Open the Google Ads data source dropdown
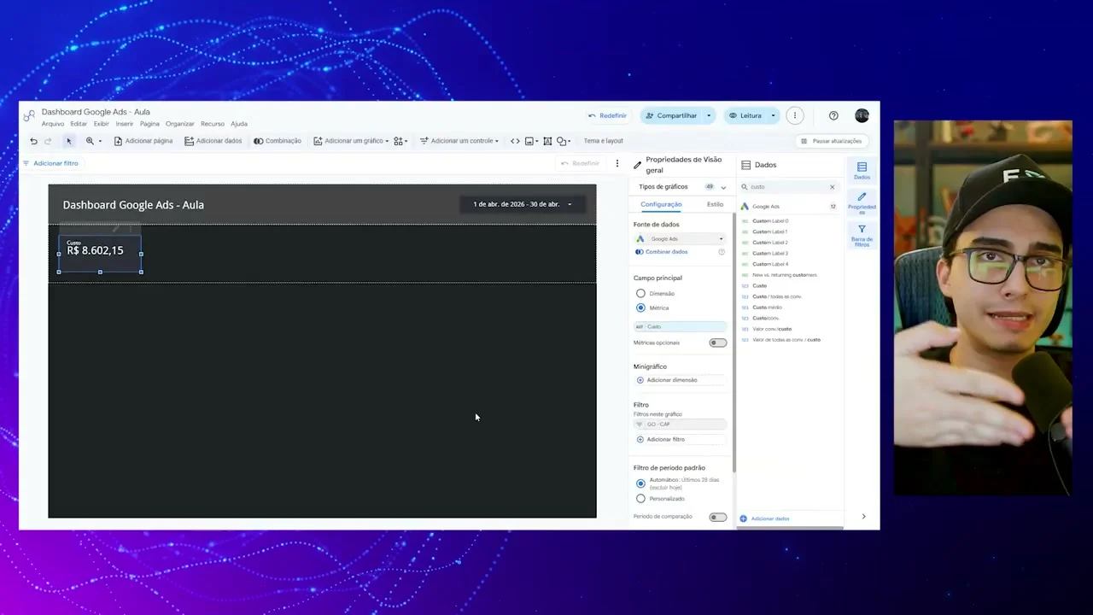This screenshot has height=615, width=1093. [680, 239]
